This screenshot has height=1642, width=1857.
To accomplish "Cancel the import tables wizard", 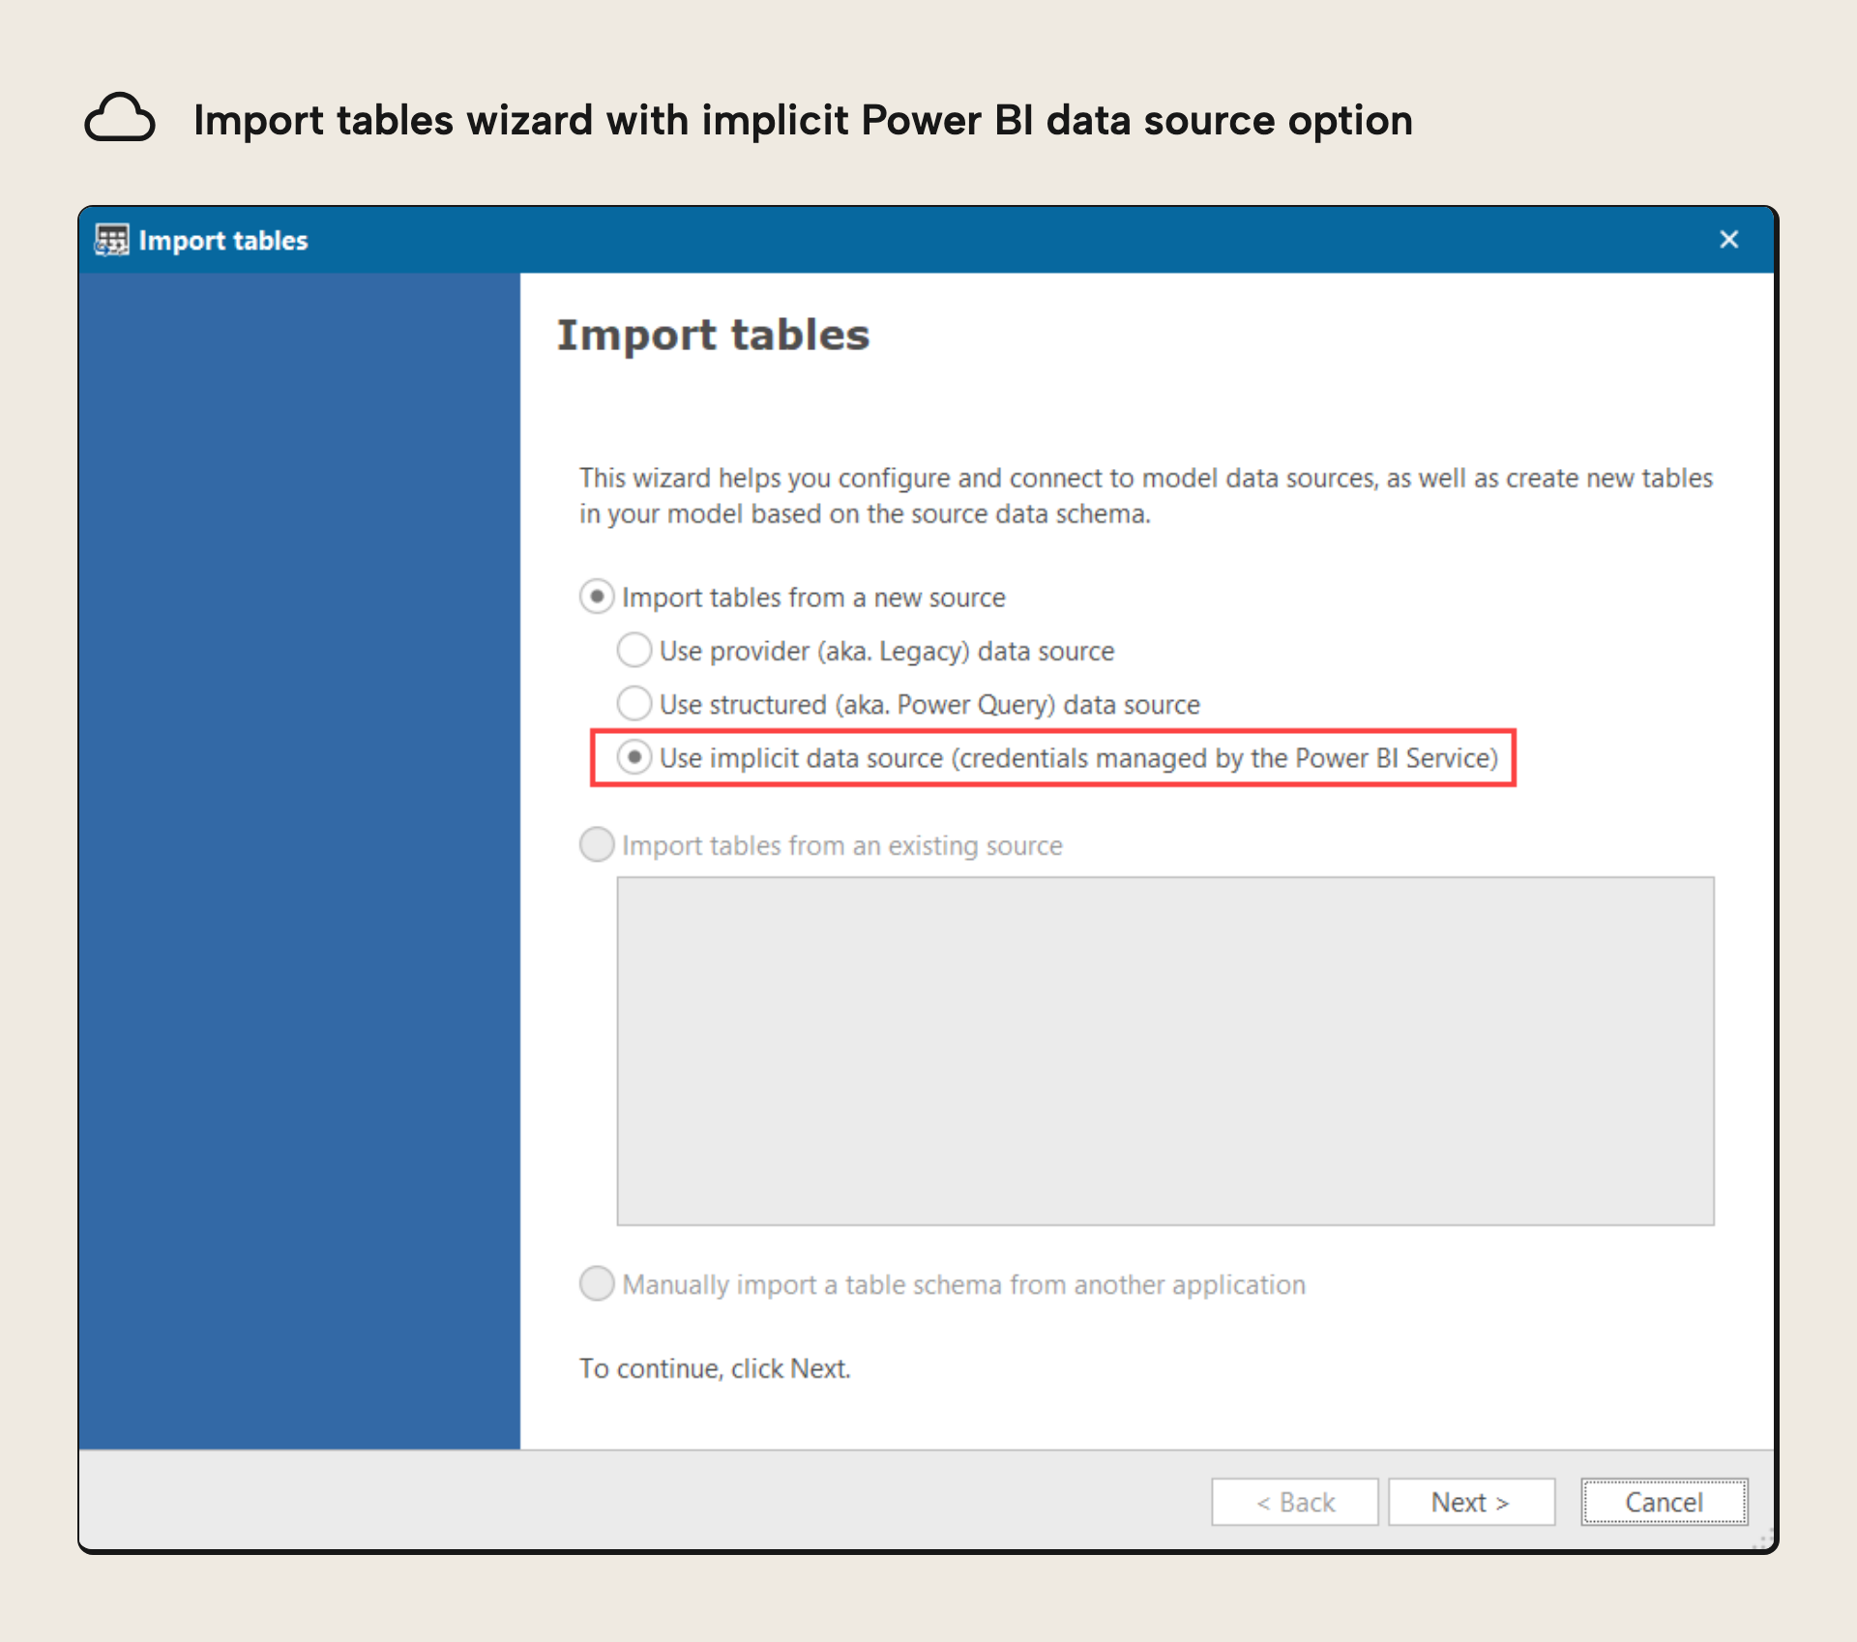I will (1664, 1502).
